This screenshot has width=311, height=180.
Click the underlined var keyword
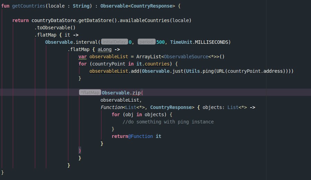(82, 57)
